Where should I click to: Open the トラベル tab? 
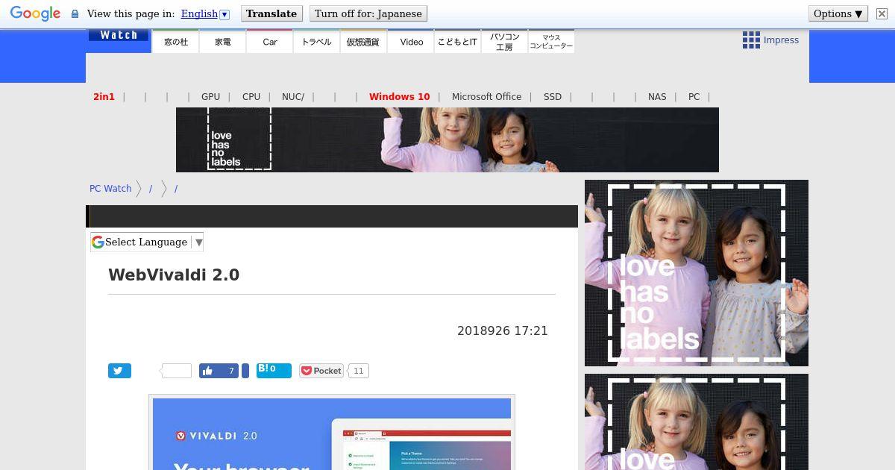click(x=317, y=42)
